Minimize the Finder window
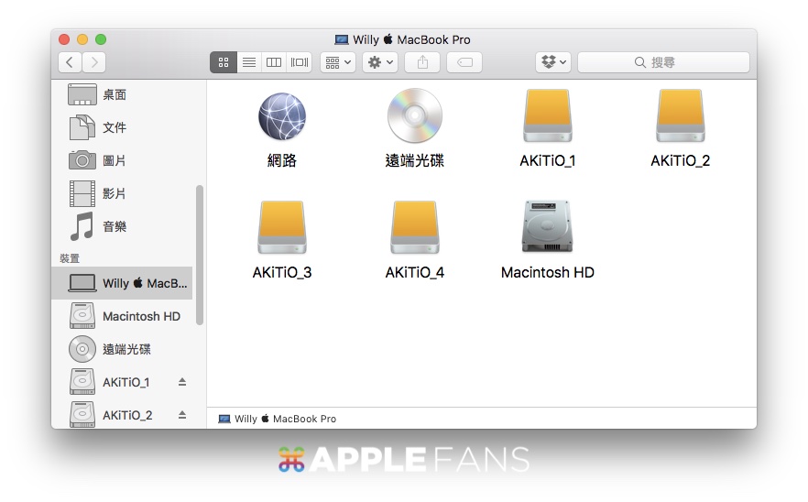This screenshot has width=808, height=502. [82, 39]
